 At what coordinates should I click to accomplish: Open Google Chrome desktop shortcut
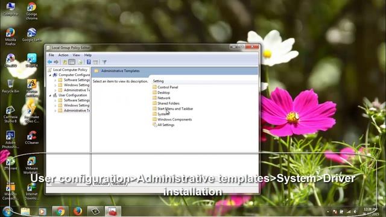pos(31,11)
